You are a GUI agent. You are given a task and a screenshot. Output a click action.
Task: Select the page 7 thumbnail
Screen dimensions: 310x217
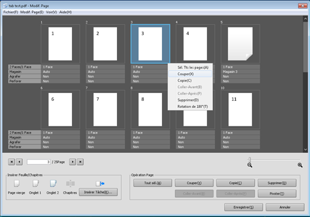[106, 110]
